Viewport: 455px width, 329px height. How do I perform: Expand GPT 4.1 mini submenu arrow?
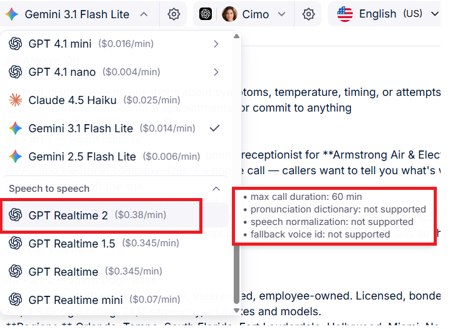coord(216,44)
